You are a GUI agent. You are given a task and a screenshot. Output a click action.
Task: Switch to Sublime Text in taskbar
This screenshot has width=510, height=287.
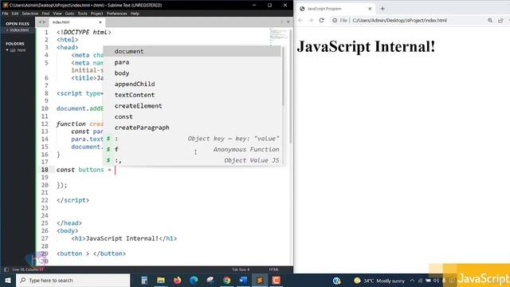coord(260,280)
